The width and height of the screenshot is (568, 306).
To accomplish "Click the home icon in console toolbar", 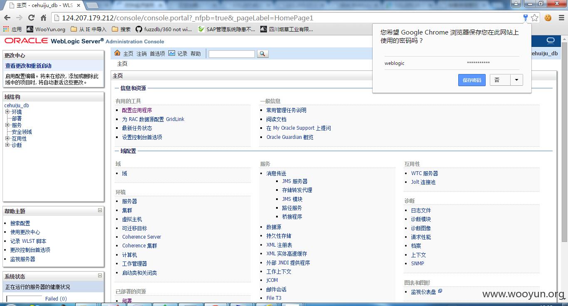I will click(x=117, y=53).
